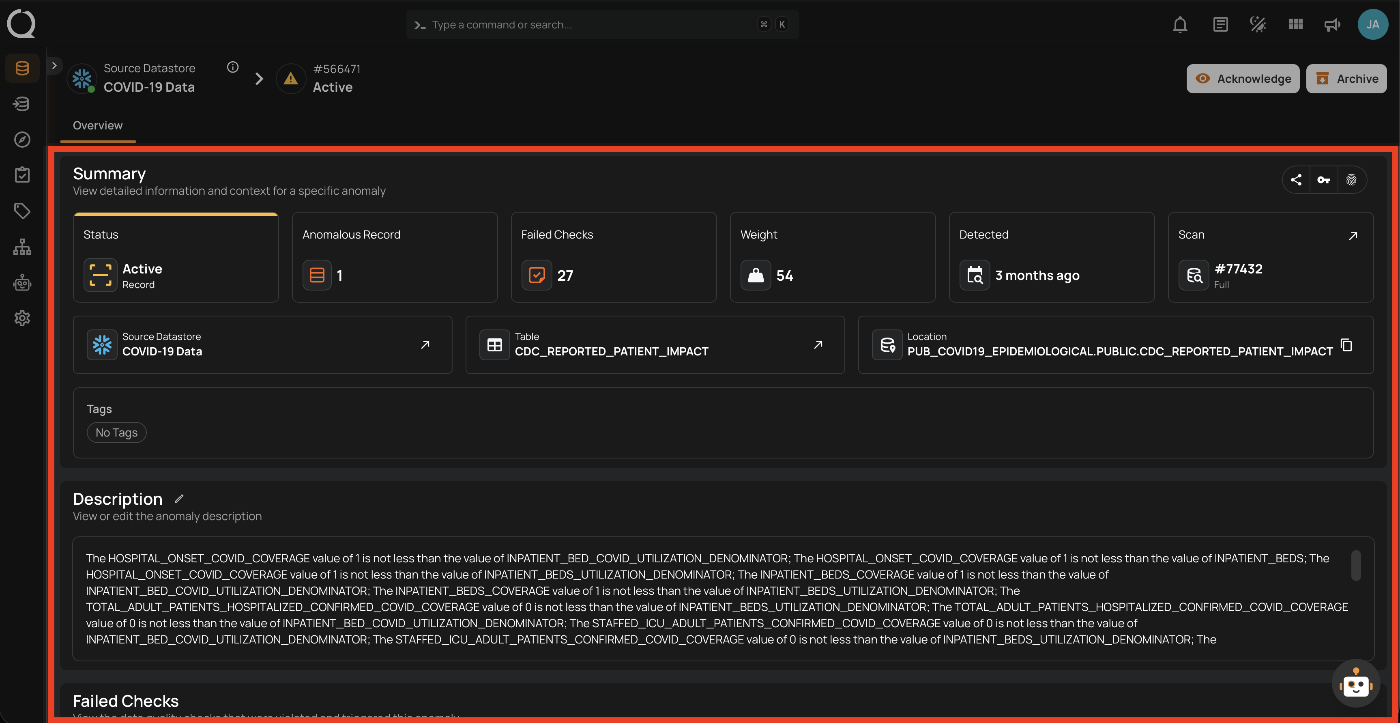Click the fingerprint icon in Summary
Viewport: 1400px width, 723px height.
tap(1351, 180)
